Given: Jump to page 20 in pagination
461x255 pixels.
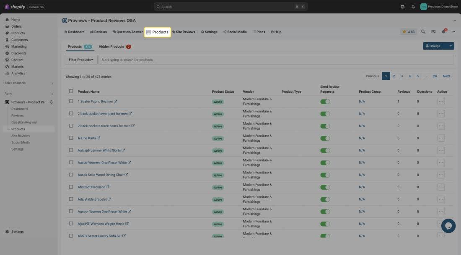Looking at the screenshot, I should [435, 76].
